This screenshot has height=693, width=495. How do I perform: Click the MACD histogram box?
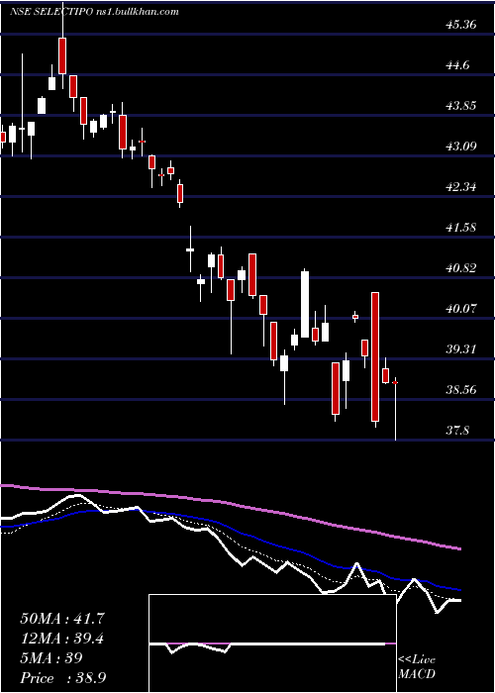pyautogui.click(x=272, y=643)
